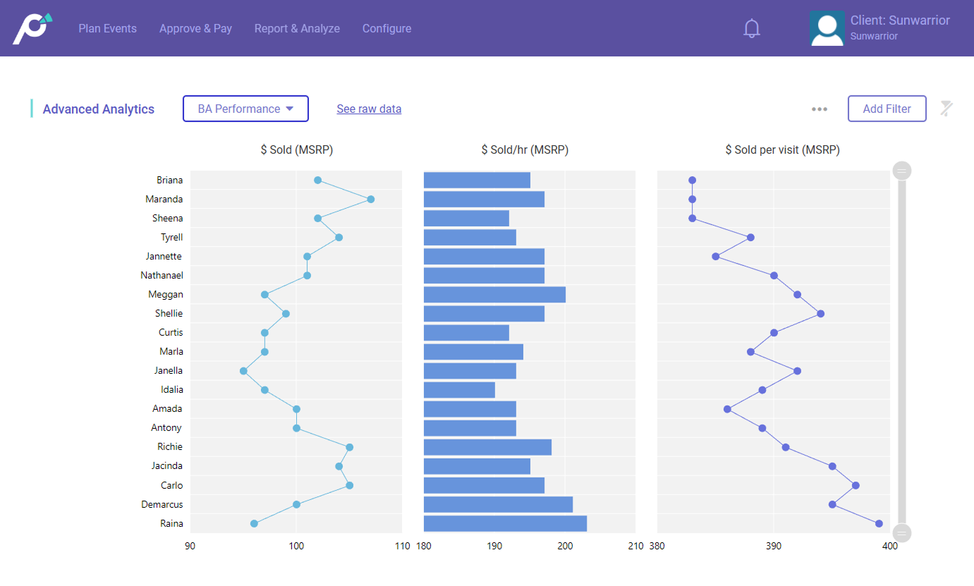Screen dimensions: 974x586
Task: Click Maranda's point in $ Sold chart
Action: [371, 200]
